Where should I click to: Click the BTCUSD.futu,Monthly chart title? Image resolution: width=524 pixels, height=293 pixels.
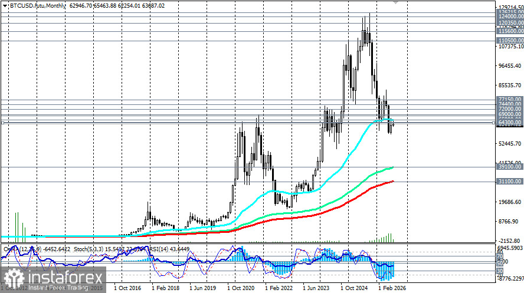click(37, 6)
